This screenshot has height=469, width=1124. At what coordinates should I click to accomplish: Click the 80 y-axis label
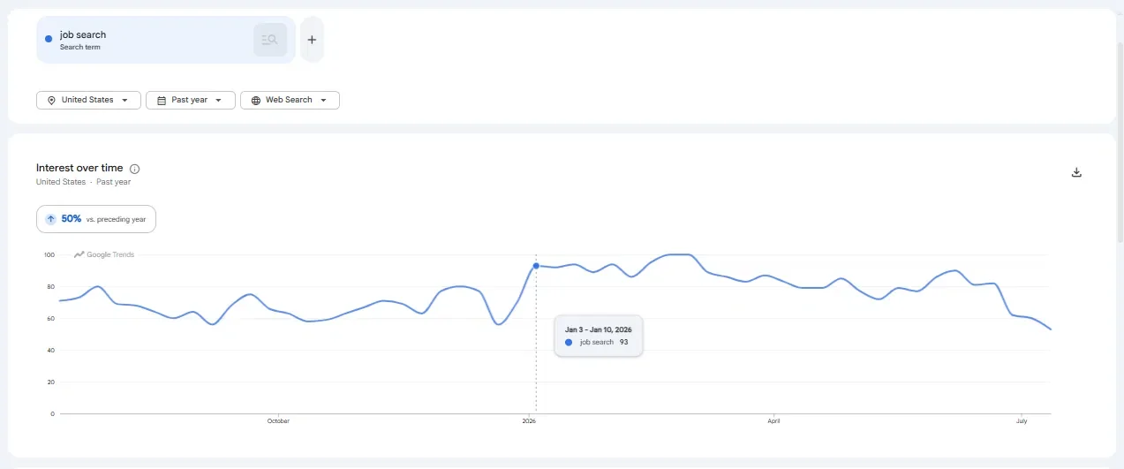click(50, 287)
